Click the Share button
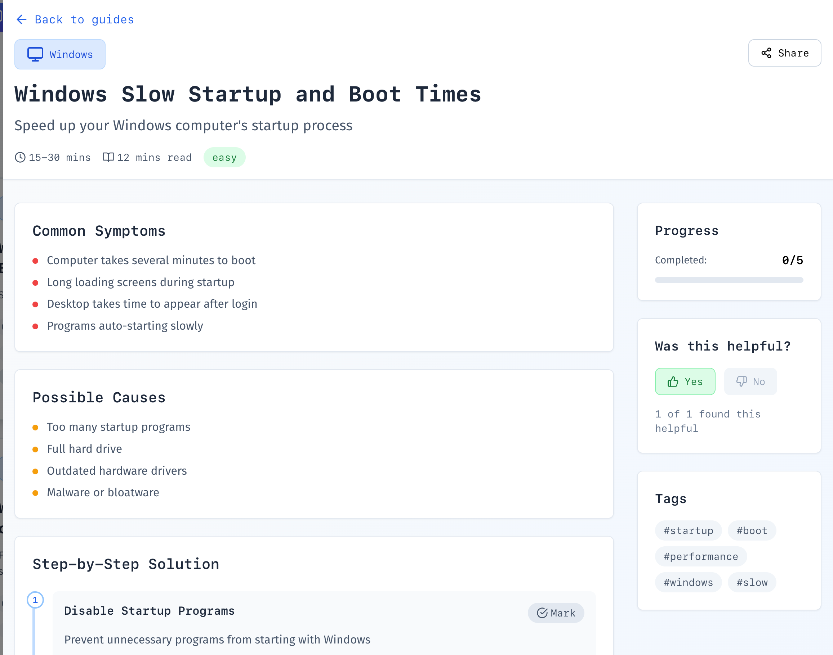 784,53
